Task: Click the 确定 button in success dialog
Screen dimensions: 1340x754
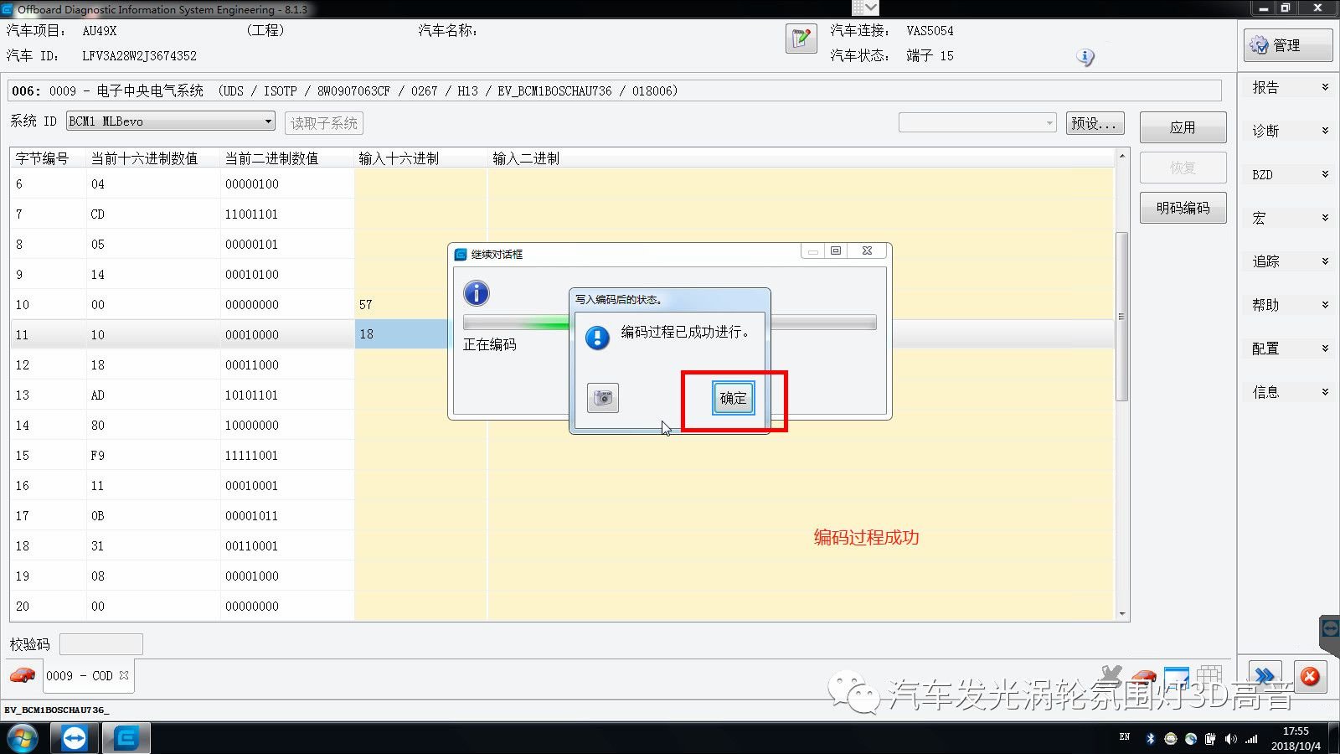Action: click(733, 398)
